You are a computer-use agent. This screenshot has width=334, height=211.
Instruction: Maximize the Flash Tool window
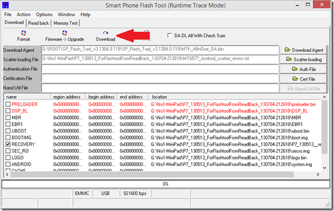308,5
